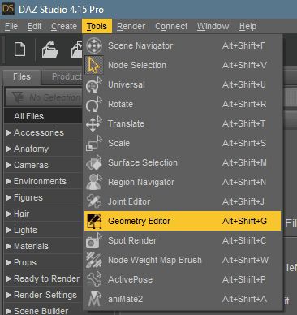The image size is (297, 315).
Task: Choose Spot Render menu entry
Action: tap(183, 240)
